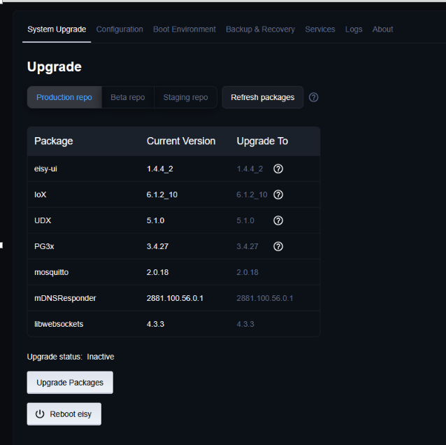Screen dimensions: 446x445
Task: Click the IoX package name
Action: [x=40, y=195]
